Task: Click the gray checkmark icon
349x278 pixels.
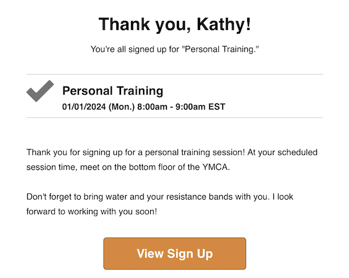Action: click(x=40, y=91)
